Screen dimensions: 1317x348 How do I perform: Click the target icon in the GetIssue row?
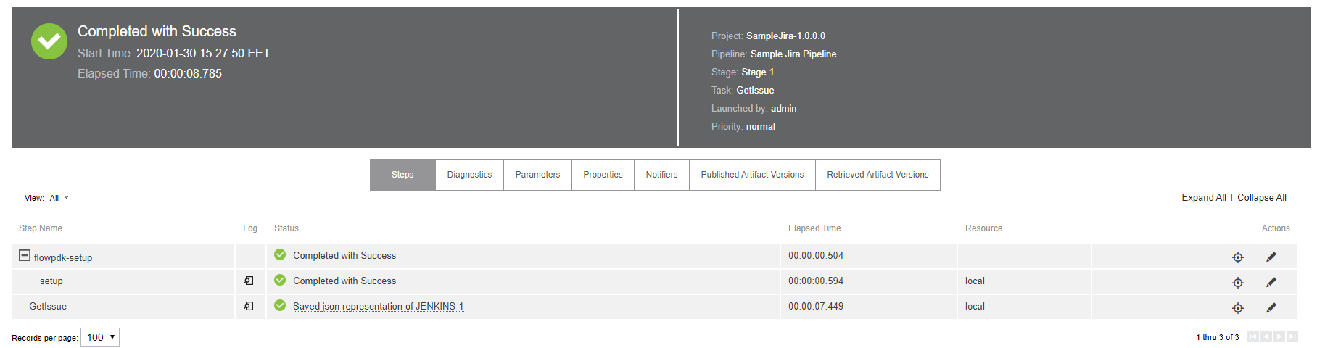point(1238,308)
